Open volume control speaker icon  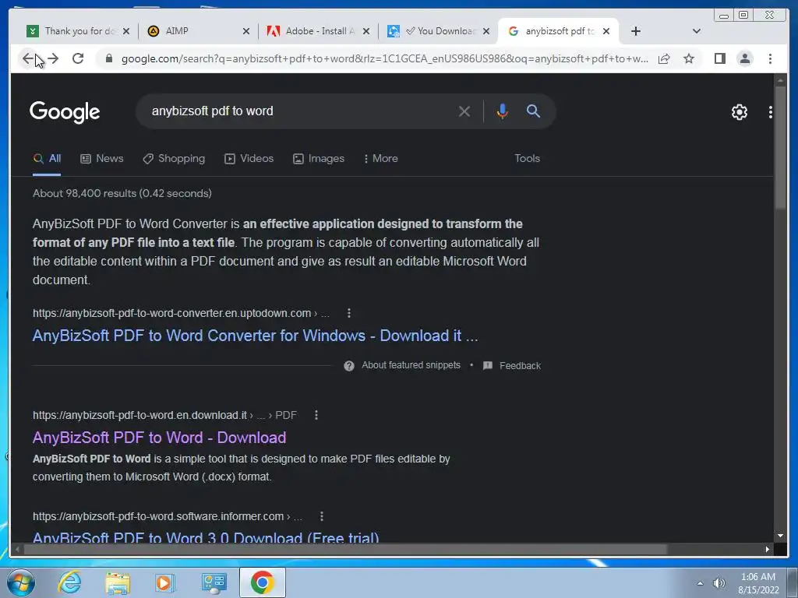pyautogui.click(x=719, y=583)
